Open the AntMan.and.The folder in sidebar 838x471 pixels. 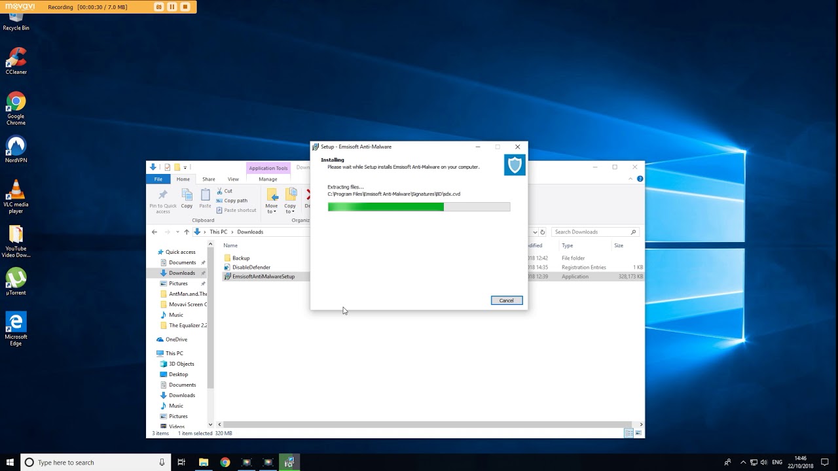pos(188,294)
